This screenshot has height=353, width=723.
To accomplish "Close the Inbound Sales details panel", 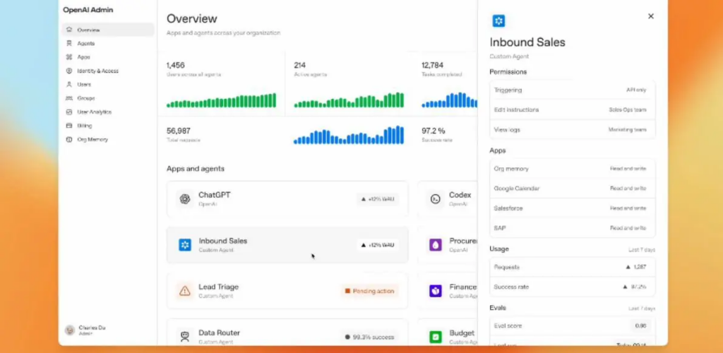I will pyautogui.click(x=650, y=16).
